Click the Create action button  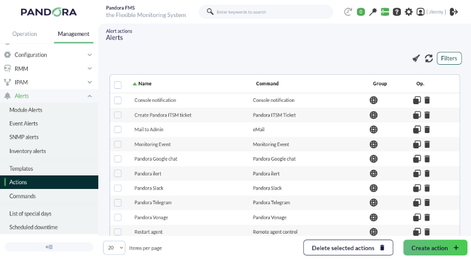tap(435, 248)
